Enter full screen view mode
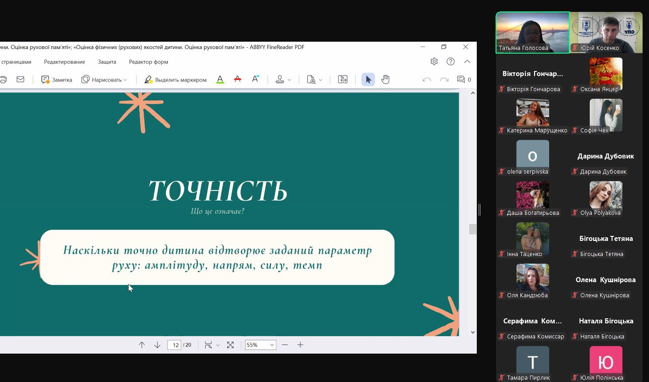 230,345
